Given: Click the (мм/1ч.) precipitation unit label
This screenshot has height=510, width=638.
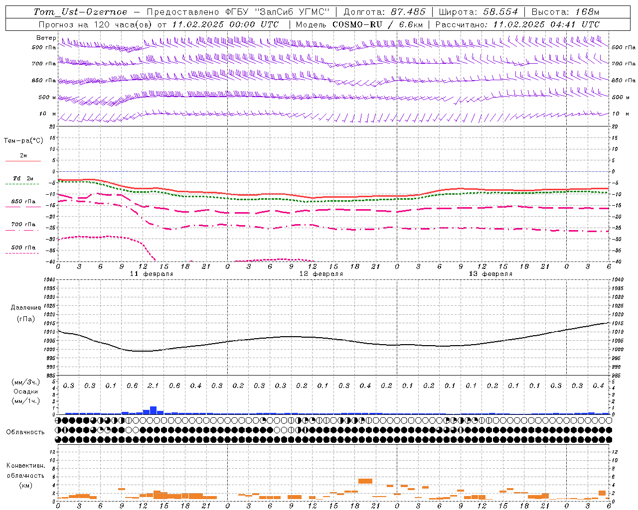Looking at the screenshot, I should click(x=26, y=401).
